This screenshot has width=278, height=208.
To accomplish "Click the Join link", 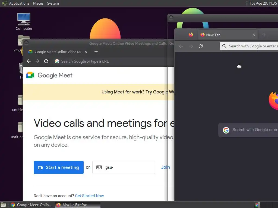I will 165,167.
